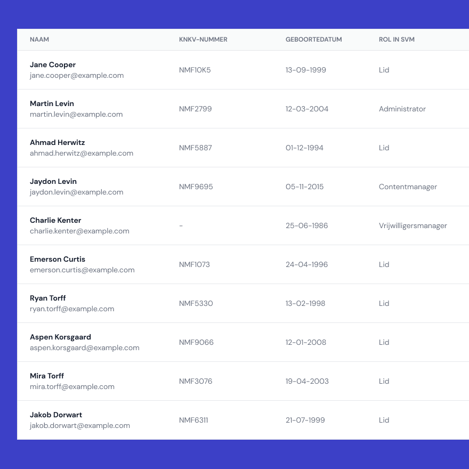469x469 pixels.
Task: Click the Vrijwilligersmanager role cell
Action: pyautogui.click(x=413, y=225)
